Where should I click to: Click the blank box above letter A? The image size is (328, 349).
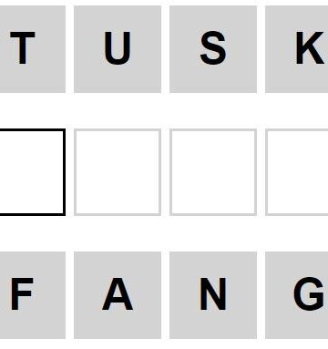click(118, 172)
